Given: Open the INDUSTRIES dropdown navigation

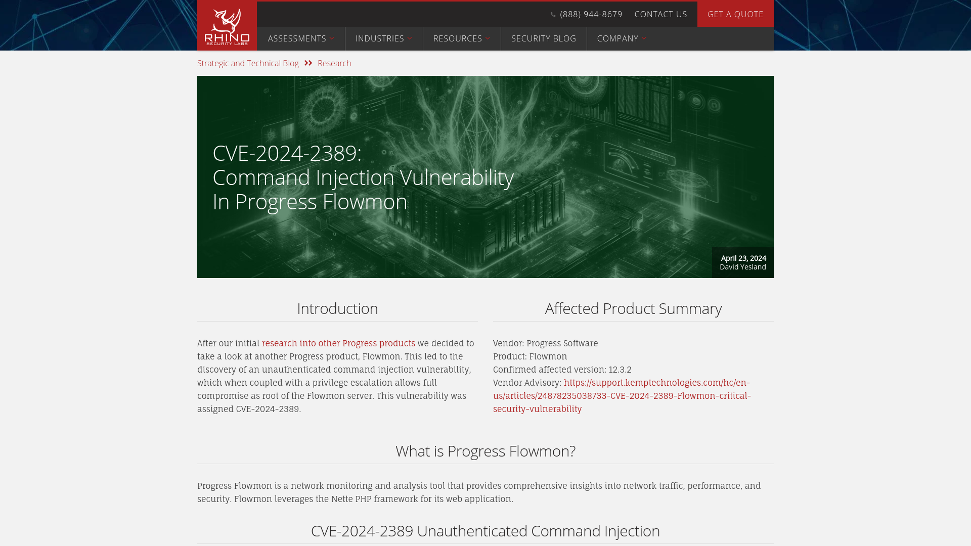Looking at the screenshot, I should (383, 38).
